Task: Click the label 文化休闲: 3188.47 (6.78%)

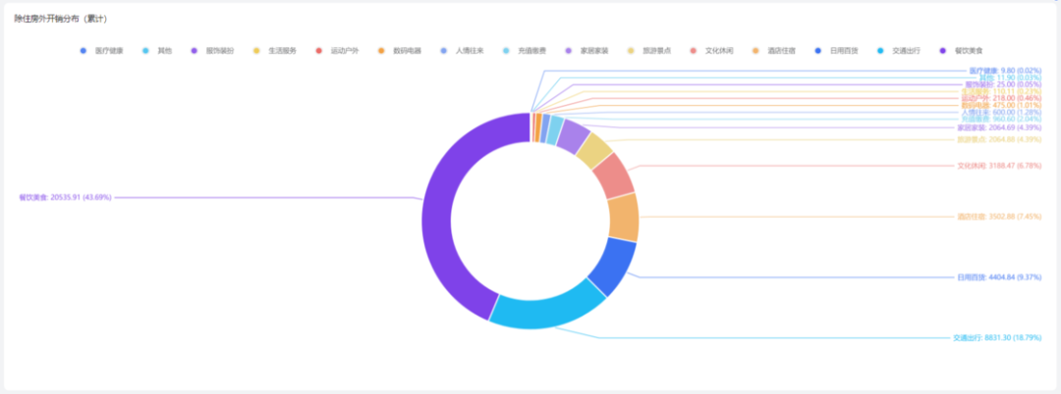Action: click(999, 166)
